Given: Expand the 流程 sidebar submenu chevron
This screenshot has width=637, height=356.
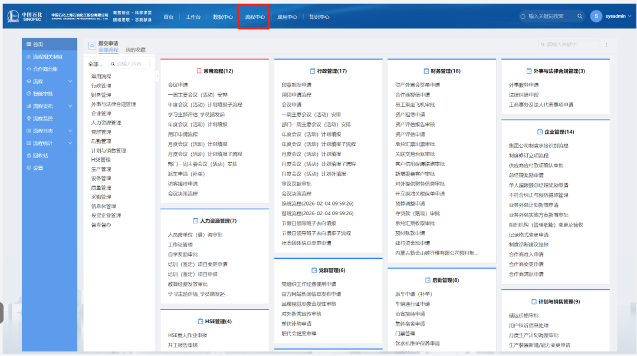Looking at the screenshot, I should (70, 81).
